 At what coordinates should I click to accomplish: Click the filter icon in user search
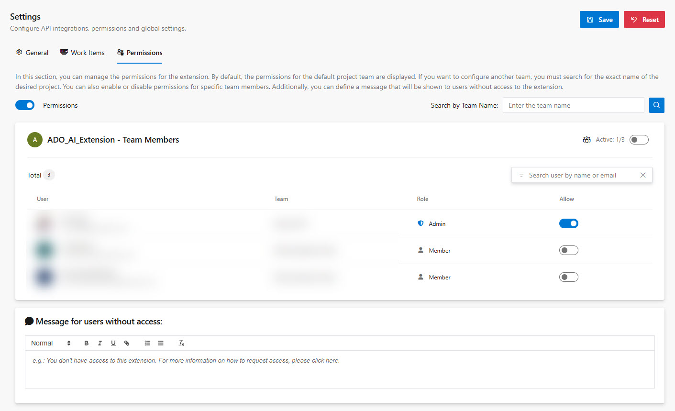click(520, 175)
